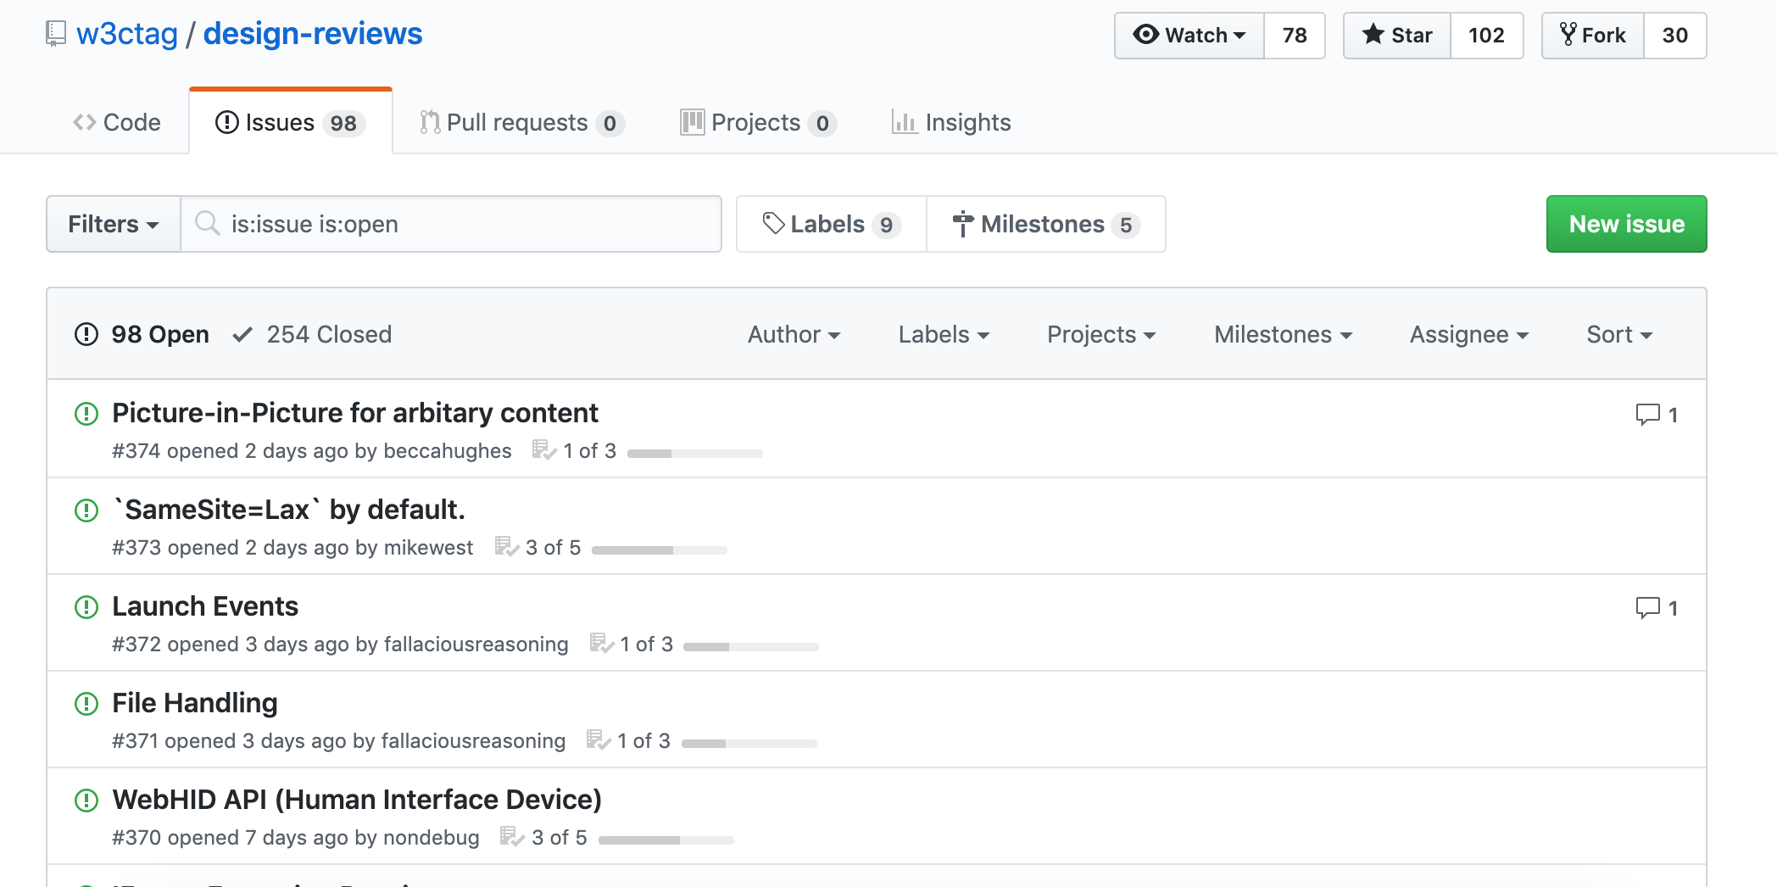Expand the Assignee filter dropdown
1777x887 pixels.
point(1468,335)
